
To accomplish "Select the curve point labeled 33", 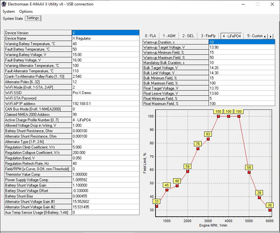I will point(156,206).
